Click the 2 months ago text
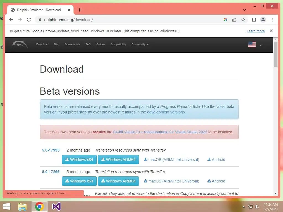Screen dimensions: 283x212 coord(78,150)
